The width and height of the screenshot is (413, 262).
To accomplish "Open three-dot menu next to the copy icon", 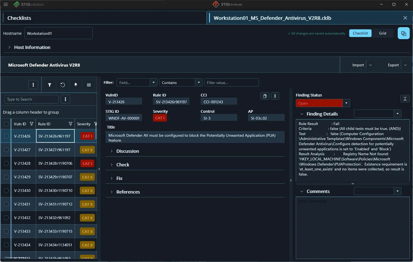I will pyautogui.click(x=275, y=96).
